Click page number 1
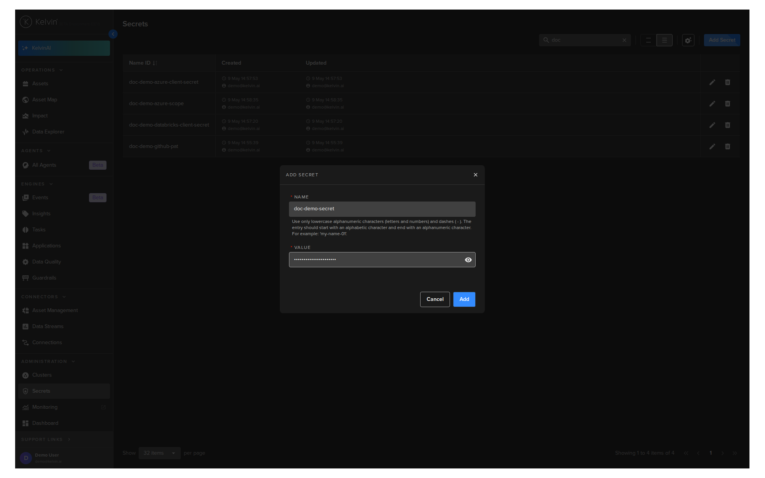The height and width of the screenshot is (478, 765). [x=710, y=453]
